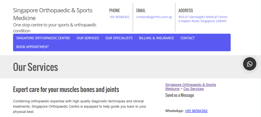Image resolution: width=261 pixels, height=117 pixels.
Task: Open breadcrumb Singapore Orthopaedic & Sports Medicine link
Action: pyautogui.click(x=191, y=87)
